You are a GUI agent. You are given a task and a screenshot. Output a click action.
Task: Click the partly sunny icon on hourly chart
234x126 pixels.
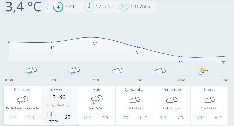coord(203,71)
